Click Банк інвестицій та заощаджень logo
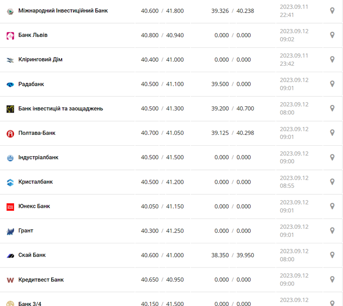This screenshot has height=306, width=343. coord(10,109)
